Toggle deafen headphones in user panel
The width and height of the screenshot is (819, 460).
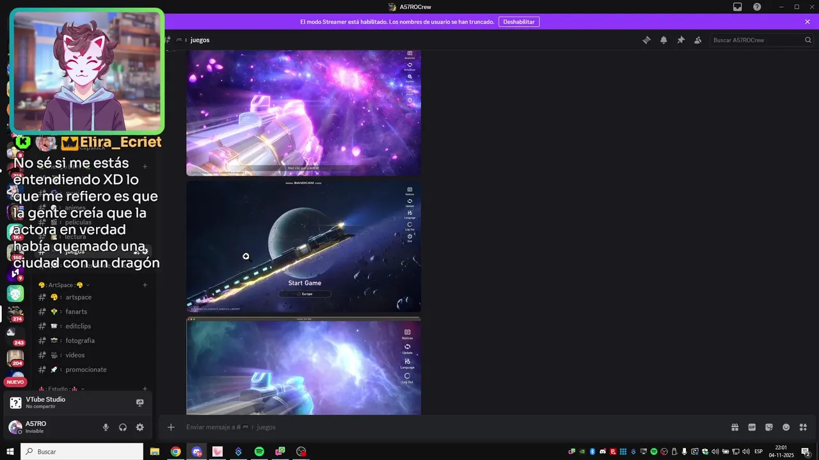pos(123,427)
